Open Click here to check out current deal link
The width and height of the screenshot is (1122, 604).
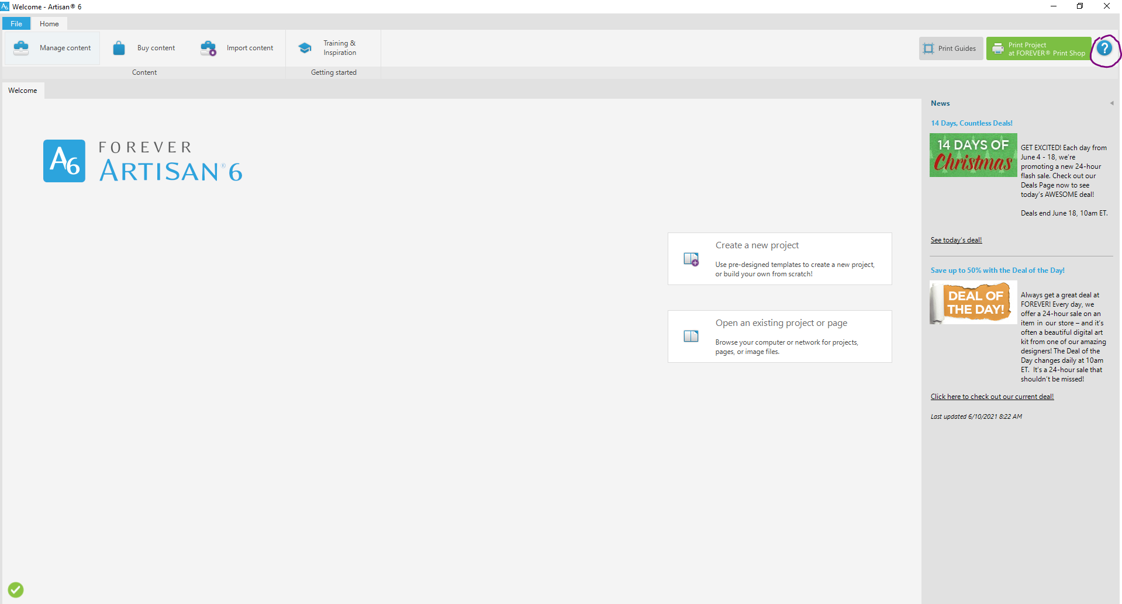pyautogui.click(x=992, y=397)
